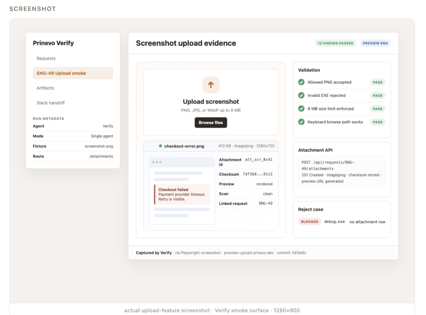This screenshot has height=315, width=426.
Task: Click green check icon beside Allowed PNG accepted
Action: point(301,82)
